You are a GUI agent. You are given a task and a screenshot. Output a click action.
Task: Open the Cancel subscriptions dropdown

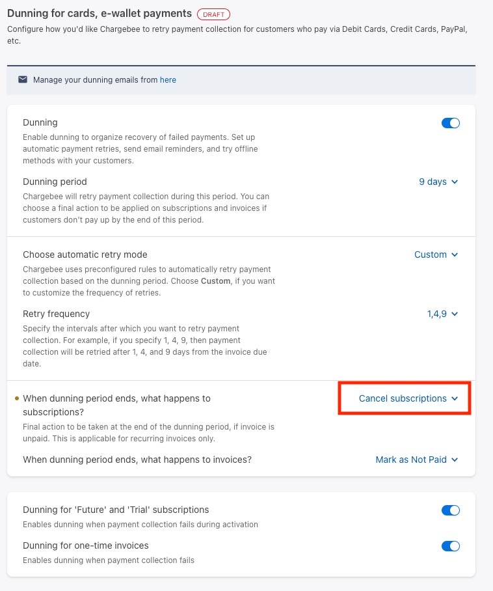(408, 398)
